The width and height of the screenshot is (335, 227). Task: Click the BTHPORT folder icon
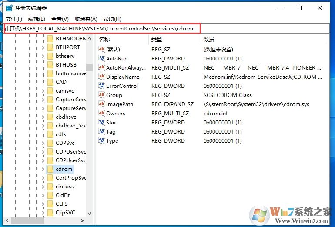(x=50, y=47)
